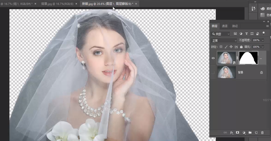The width and height of the screenshot is (271, 141).
Task: Select the Layer 1 mask thumbnail
Action: (x=248, y=58)
